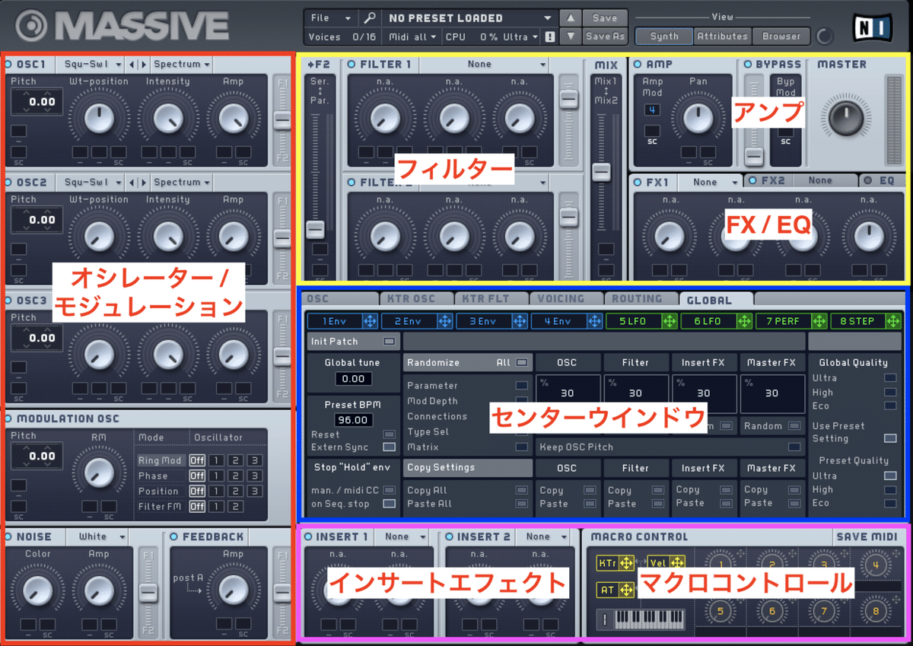Screen dimensions: 913x646
Task: Open the Noise White type dropdown
Action: 97,537
